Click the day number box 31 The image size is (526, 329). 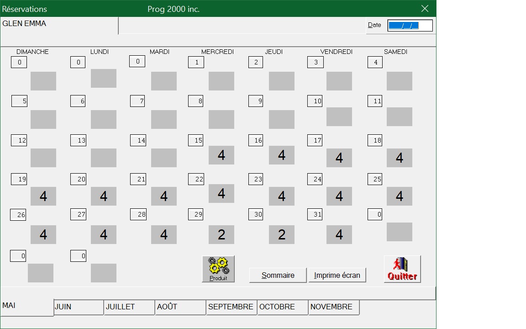(315, 214)
